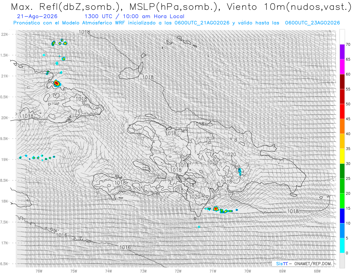Click the time label 1300 UTC / 10:00 am Hora Local
The height and width of the screenshot is (275, 356).
(x=134, y=17)
